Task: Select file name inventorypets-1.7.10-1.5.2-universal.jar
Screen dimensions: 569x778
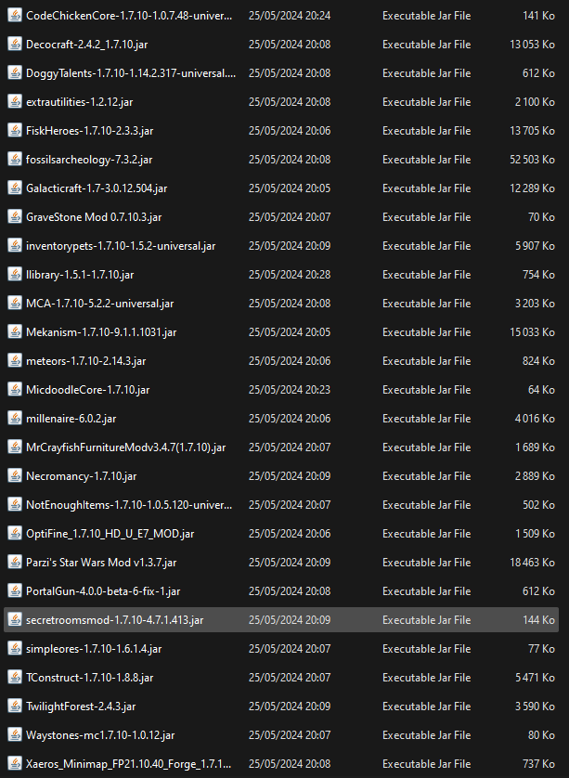Action: [x=121, y=246]
